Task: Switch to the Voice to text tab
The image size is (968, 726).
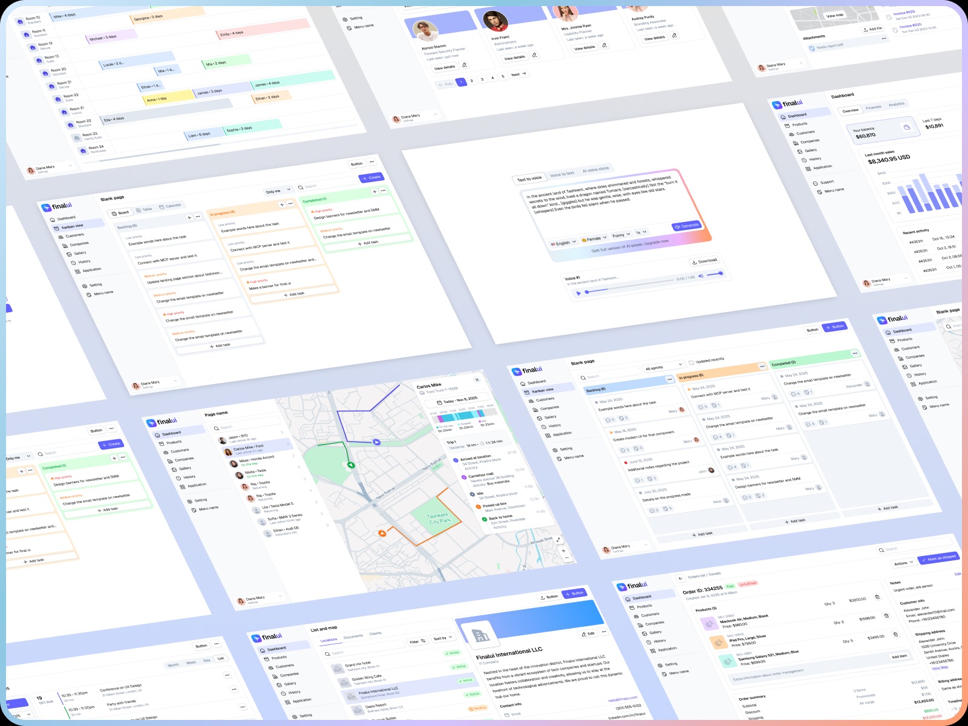Action: point(562,174)
